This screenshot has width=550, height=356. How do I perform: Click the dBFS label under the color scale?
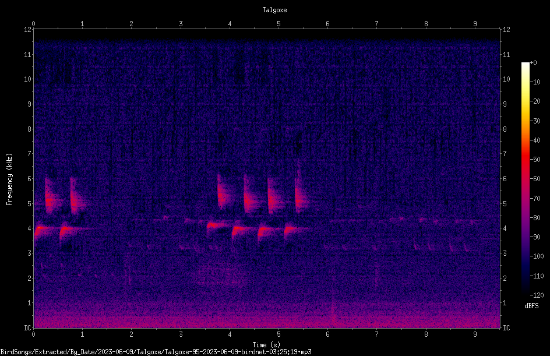pyautogui.click(x=531, y=306)
